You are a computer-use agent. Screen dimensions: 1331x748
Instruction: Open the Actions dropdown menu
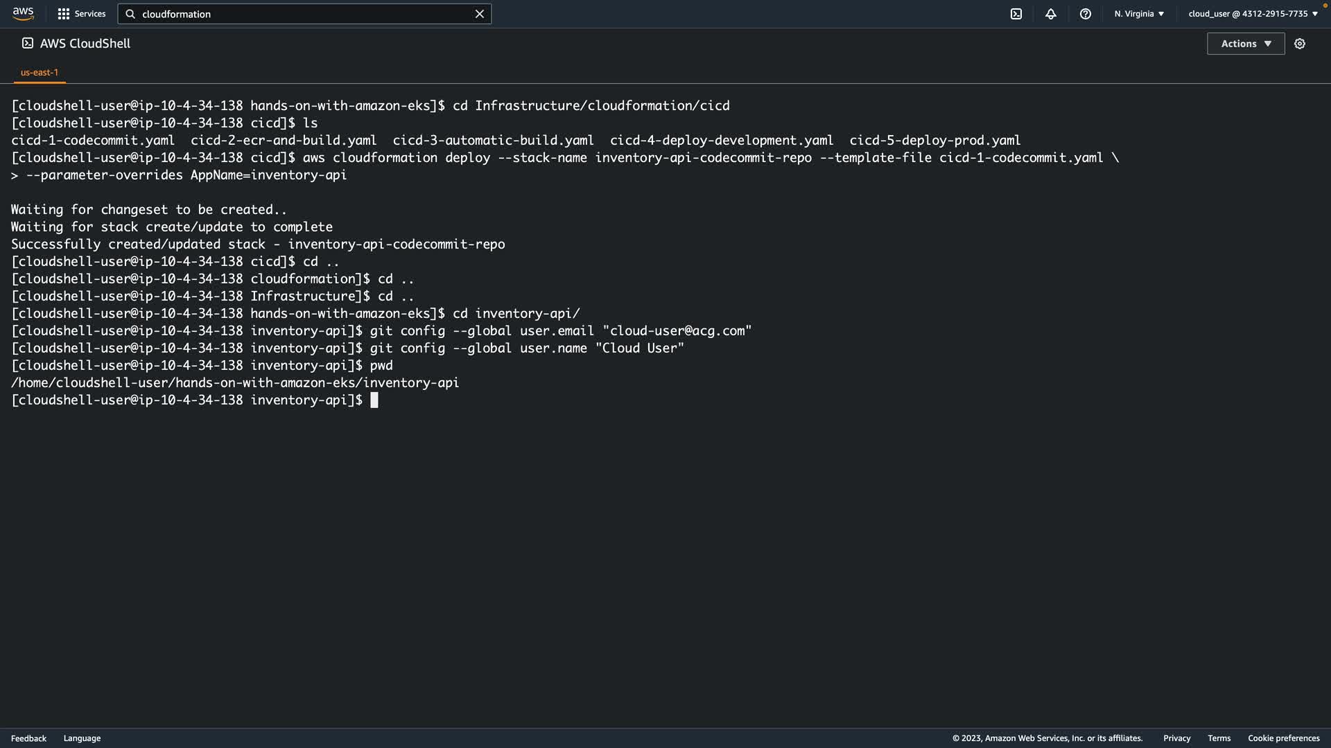1246,44
